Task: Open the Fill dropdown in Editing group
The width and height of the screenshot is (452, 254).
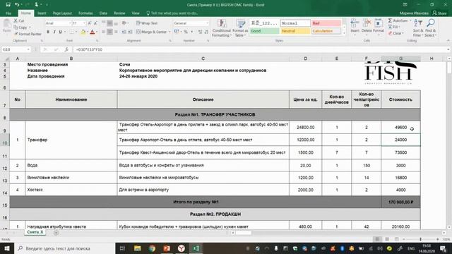Action: click(394, 27)
